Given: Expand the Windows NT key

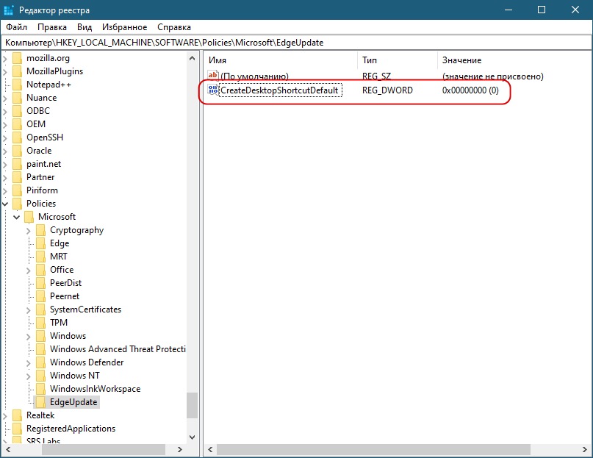Looking at the screenshot, I should 29,376.
